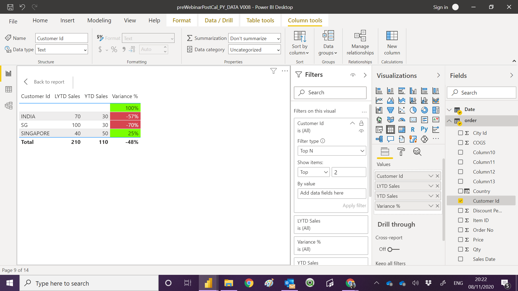Switch to Report view in sidebar
518x291 pixels.
click(9, 73)
